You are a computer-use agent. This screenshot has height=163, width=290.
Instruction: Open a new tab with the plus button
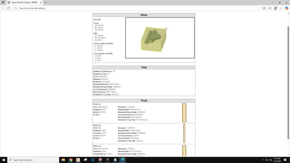(46, 2)
